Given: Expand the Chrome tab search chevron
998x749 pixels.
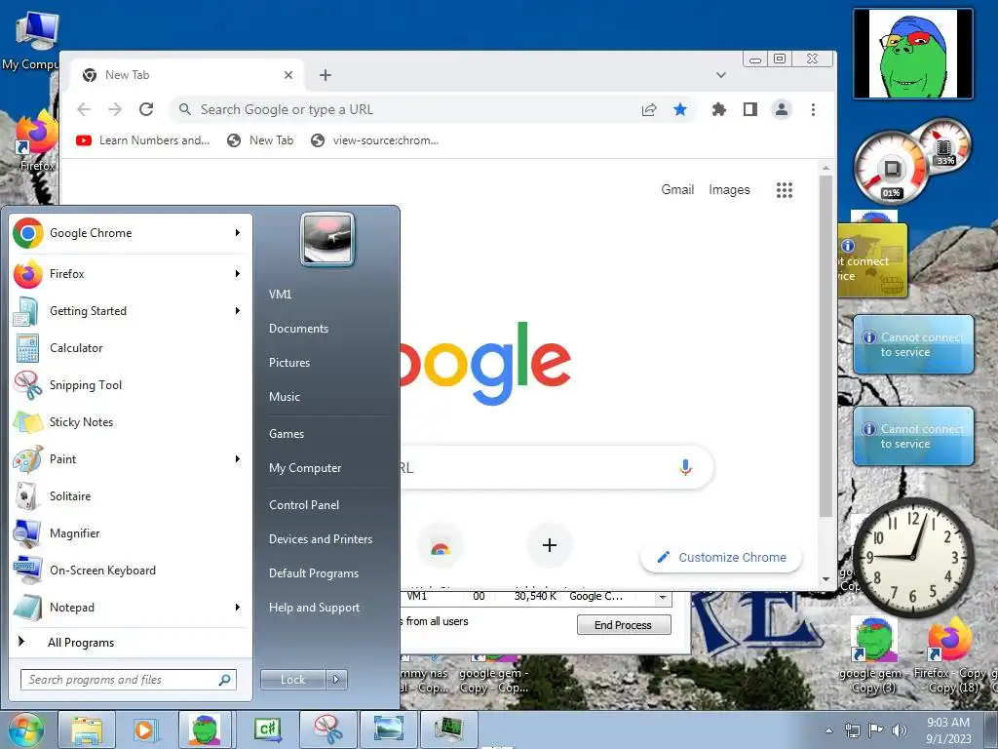Looking at the screenshot, I should tap(720, 75).
